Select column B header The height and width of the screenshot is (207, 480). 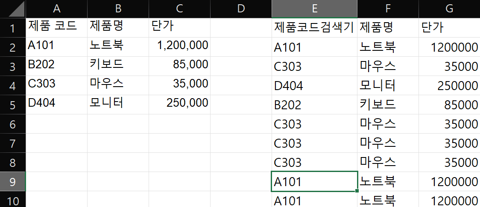coord(118,9)
